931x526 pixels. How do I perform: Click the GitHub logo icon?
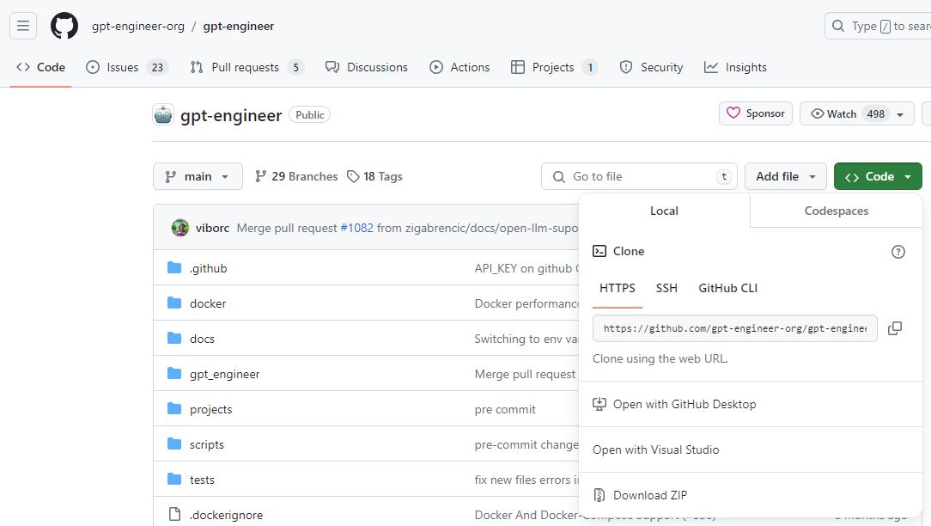tap(64, 26)
